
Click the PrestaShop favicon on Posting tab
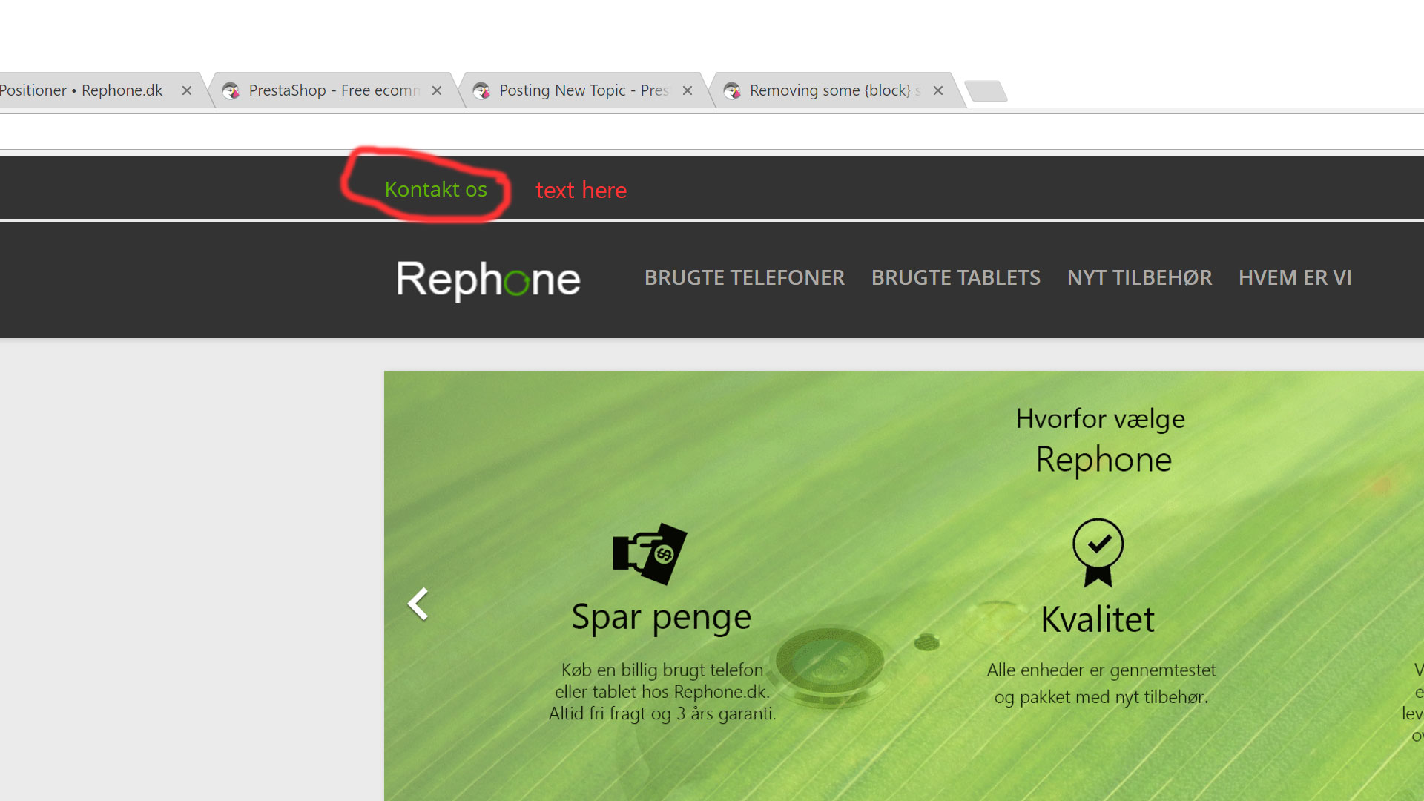[x=481, y=90]
